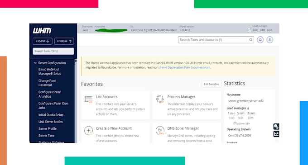Open Configure cPanel Cron Jobs
The image size is (308, 165).
[53, 106]
